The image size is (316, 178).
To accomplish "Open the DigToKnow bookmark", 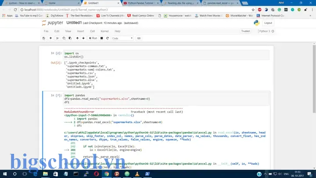I will (54, 15).
